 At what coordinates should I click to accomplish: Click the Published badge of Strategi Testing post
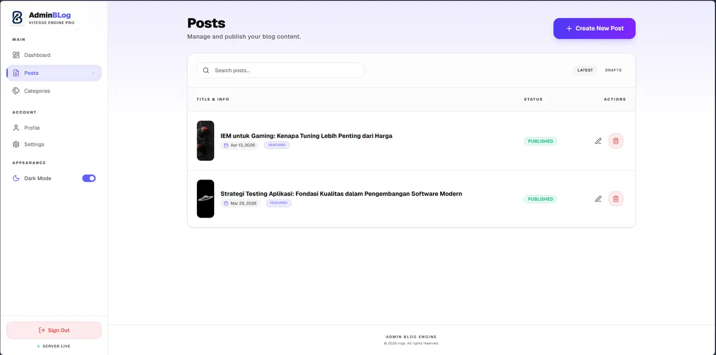(x=540, y=199)
